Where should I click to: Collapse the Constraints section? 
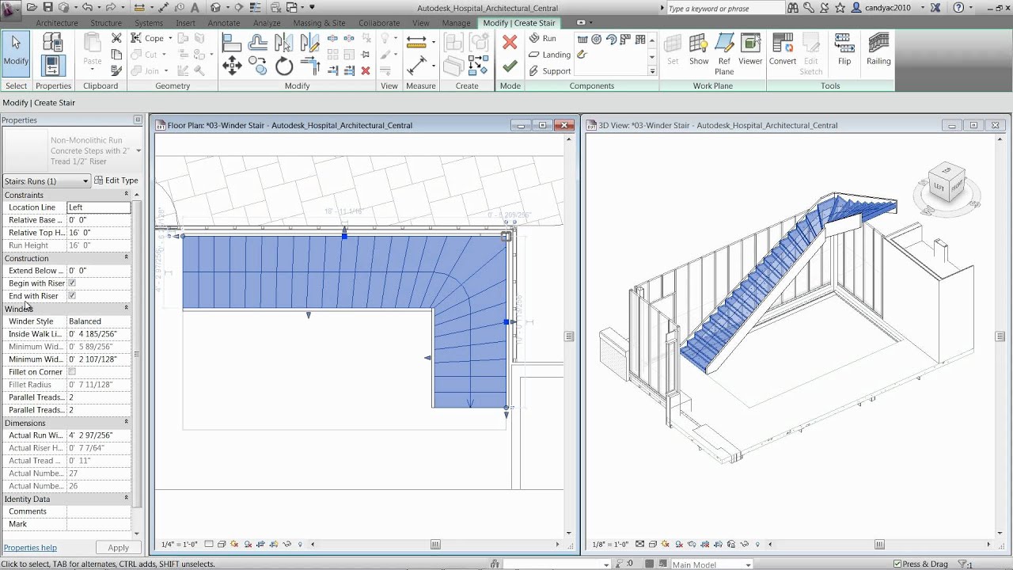[x=127, y=194]
